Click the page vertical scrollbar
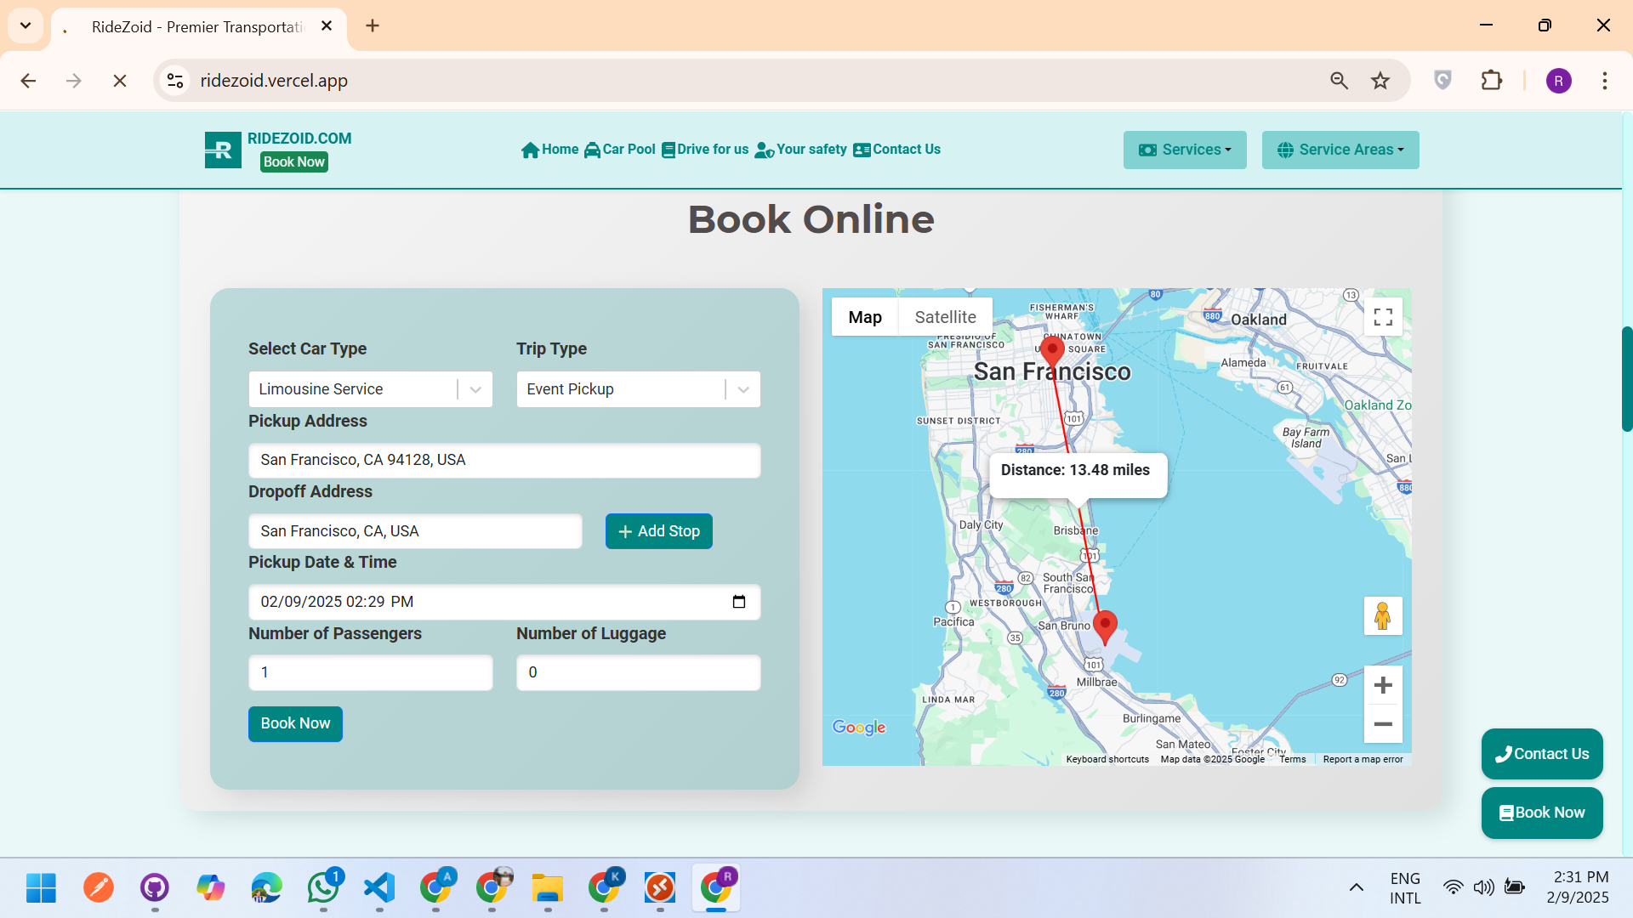 [x=1626, y=378]
